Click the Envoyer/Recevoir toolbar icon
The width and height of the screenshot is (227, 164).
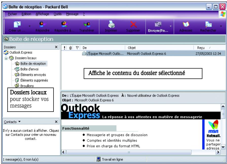pos(158,24)
